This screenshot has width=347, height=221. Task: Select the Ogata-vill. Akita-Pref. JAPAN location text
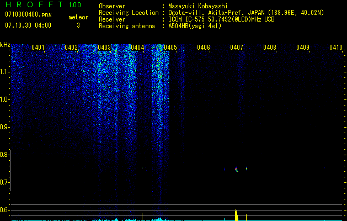[x=246, y=13]
